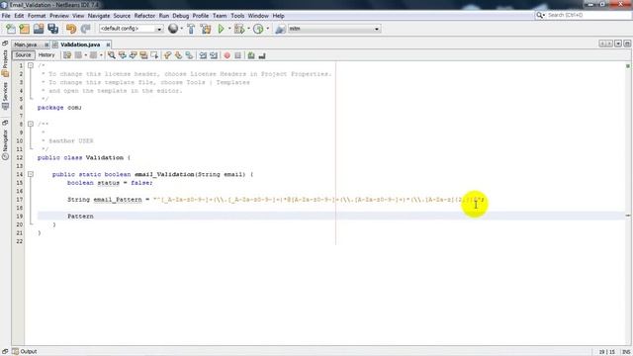
Task: Click the Comment icon in editor toolbar
Action: [251, 55]
